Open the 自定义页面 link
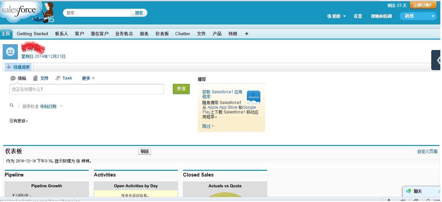Viewport: 442px width, 202px height. 428,152
